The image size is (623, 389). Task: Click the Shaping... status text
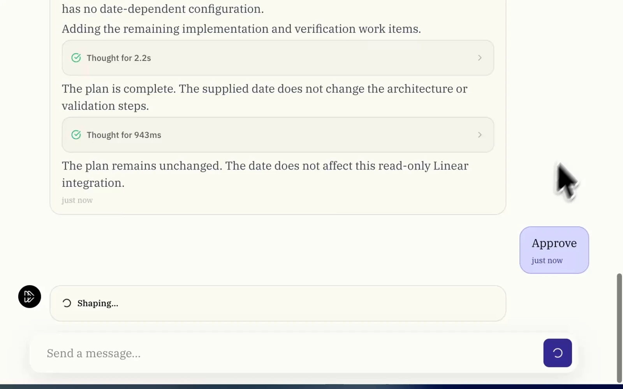[98, 303]
